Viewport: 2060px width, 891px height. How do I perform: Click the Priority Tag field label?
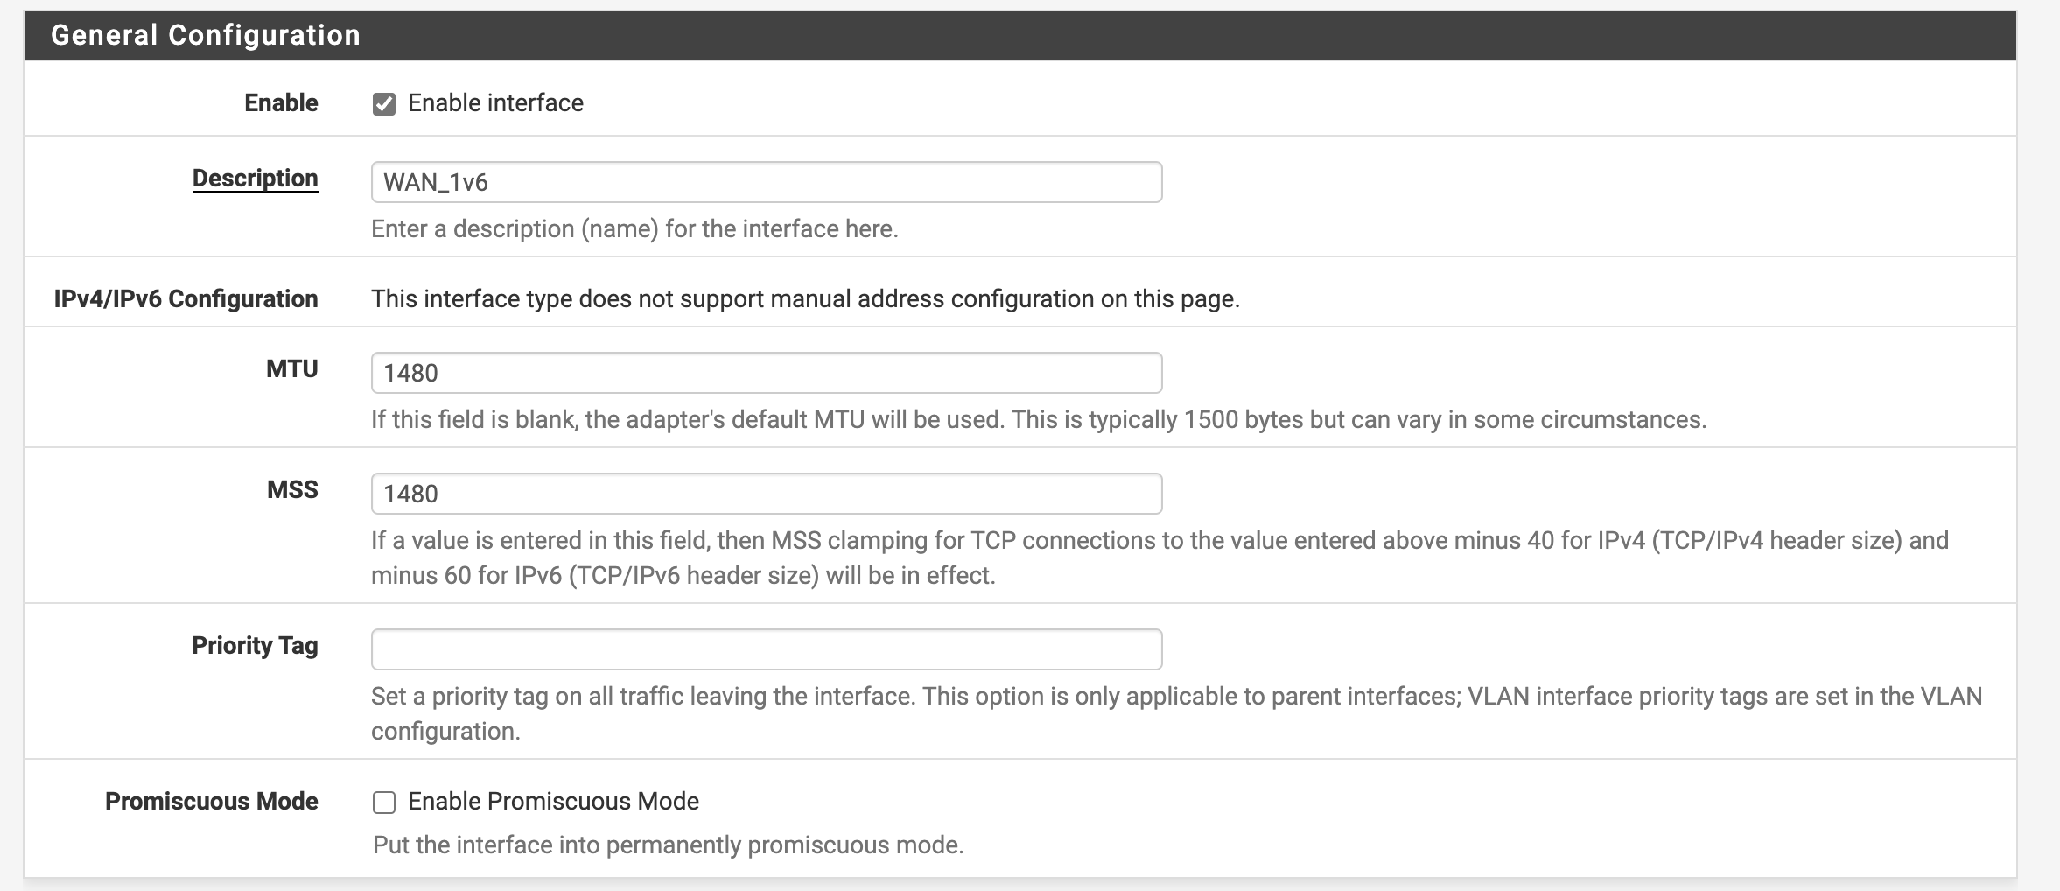point(255,646)
